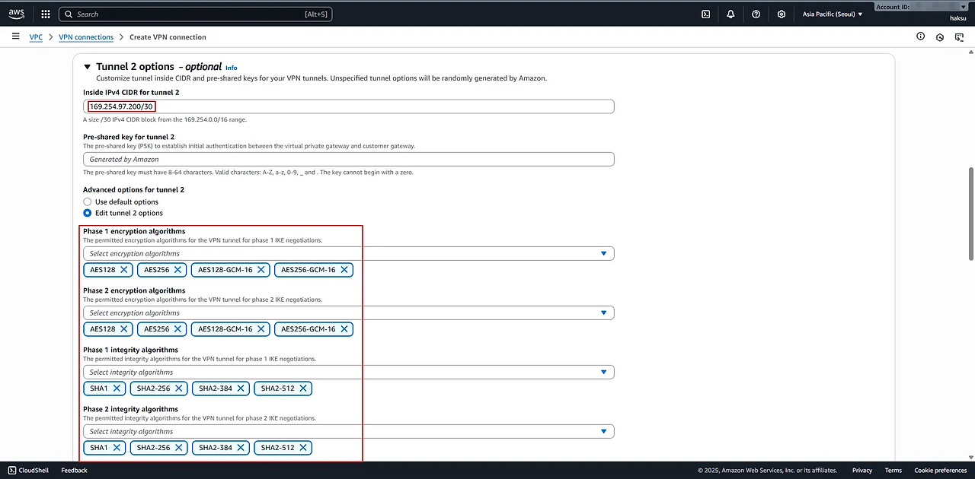
Task: Remove SHA2-512 from Phase 2 integrity algorithms
Action: [303, 448]
